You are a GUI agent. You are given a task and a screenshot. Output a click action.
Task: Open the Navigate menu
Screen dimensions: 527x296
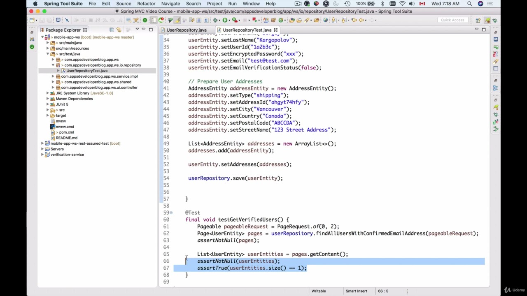pos(170,4)
